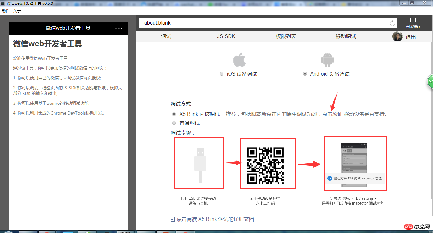Switch to the 调试 tab
The width and height of the screenshot is (433, 233).
click(x=166, y=36)
